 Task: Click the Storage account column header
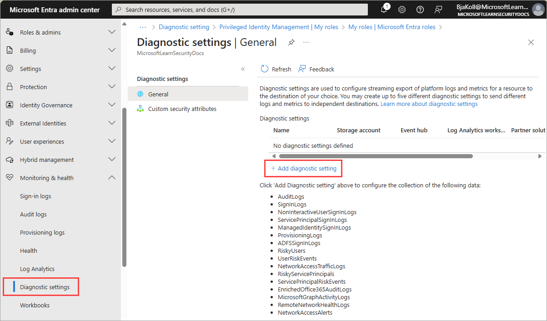(359, 130)
